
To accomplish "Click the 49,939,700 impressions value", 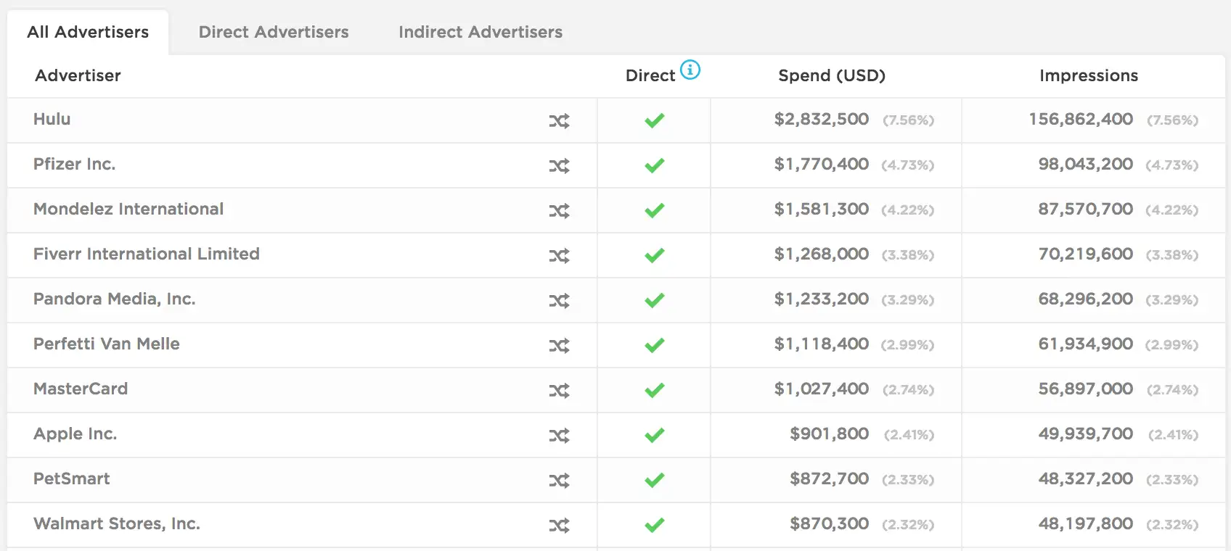I will (x=1086, y=434).
